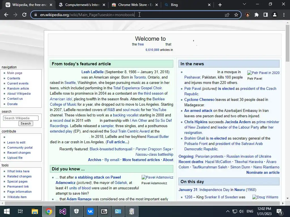This screenshot has height=217, width=290.
Task: Open Contents link in sidebar
Action: (x=14, y=78)
